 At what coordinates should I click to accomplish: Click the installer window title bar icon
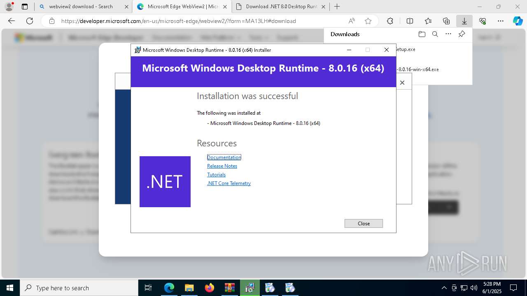click(x=138, y=50)
